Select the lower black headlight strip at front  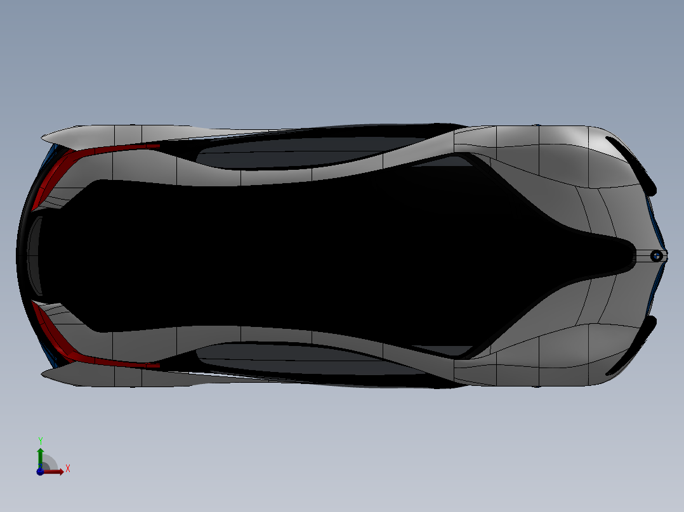click(633, 347)
